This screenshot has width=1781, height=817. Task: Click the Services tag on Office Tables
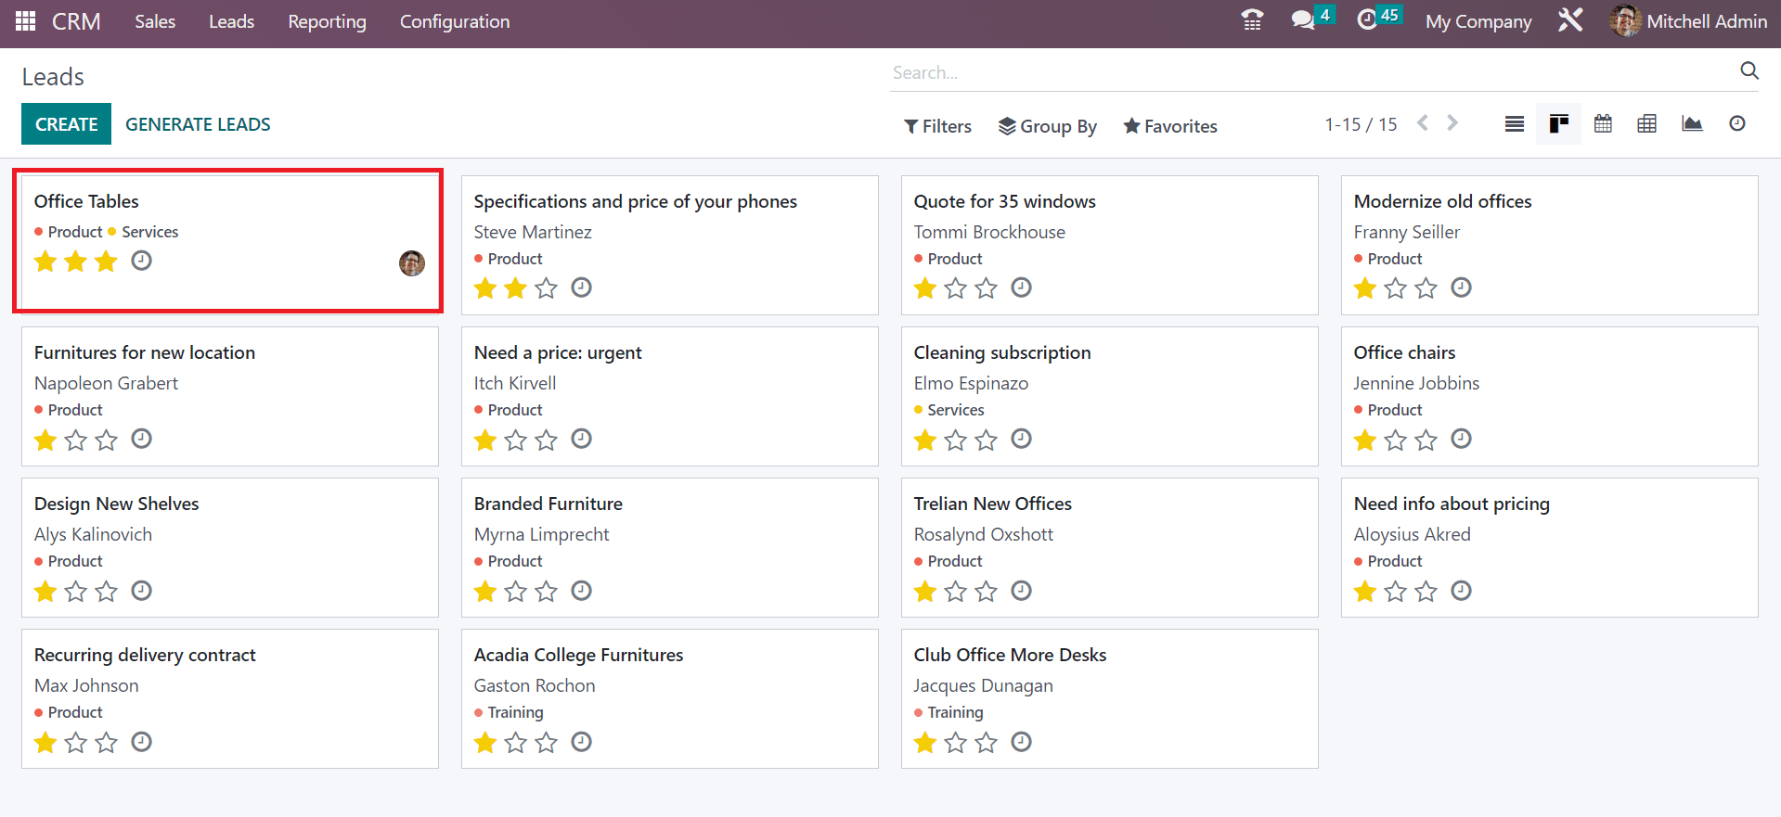pyautogui.click(x=149, y=232)
